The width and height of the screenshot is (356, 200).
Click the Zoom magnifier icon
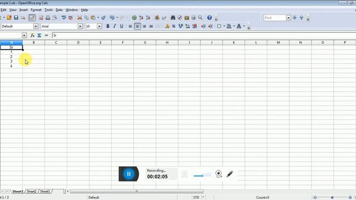[x=200, y=18]
